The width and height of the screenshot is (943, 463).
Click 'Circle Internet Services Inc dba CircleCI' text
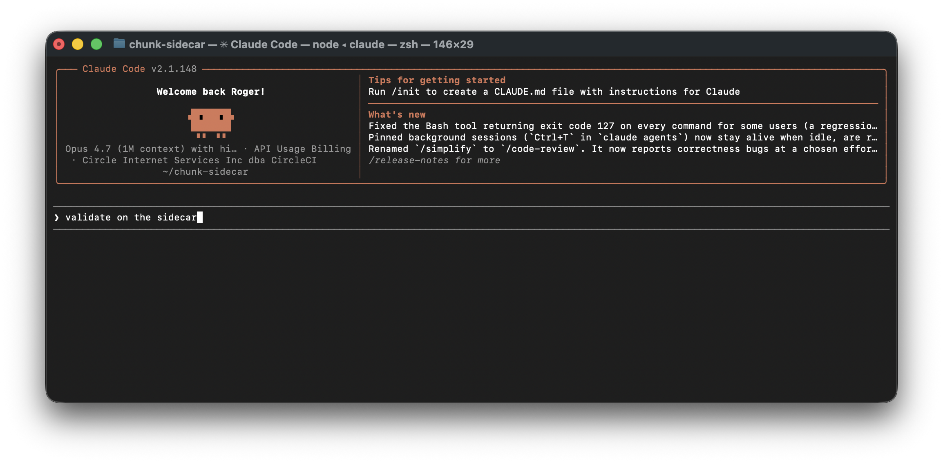199,160
